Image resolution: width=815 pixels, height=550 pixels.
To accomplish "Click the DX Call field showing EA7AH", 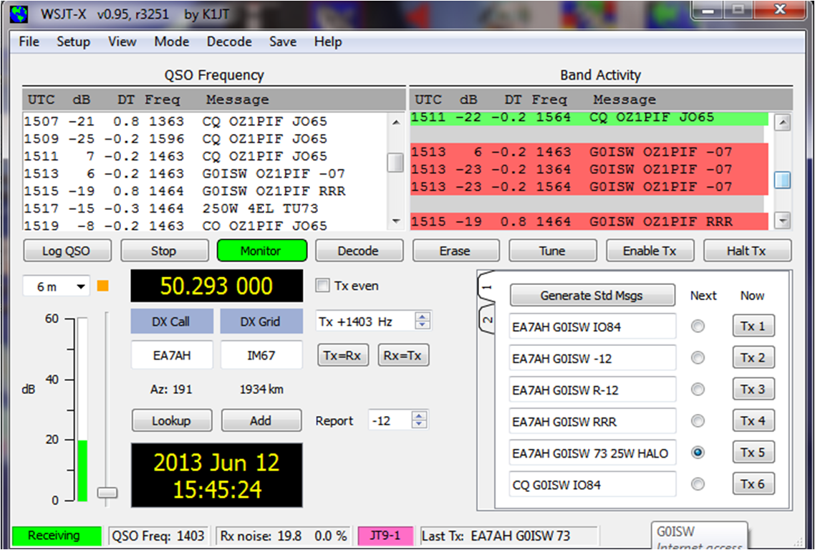I will point(172,356).
